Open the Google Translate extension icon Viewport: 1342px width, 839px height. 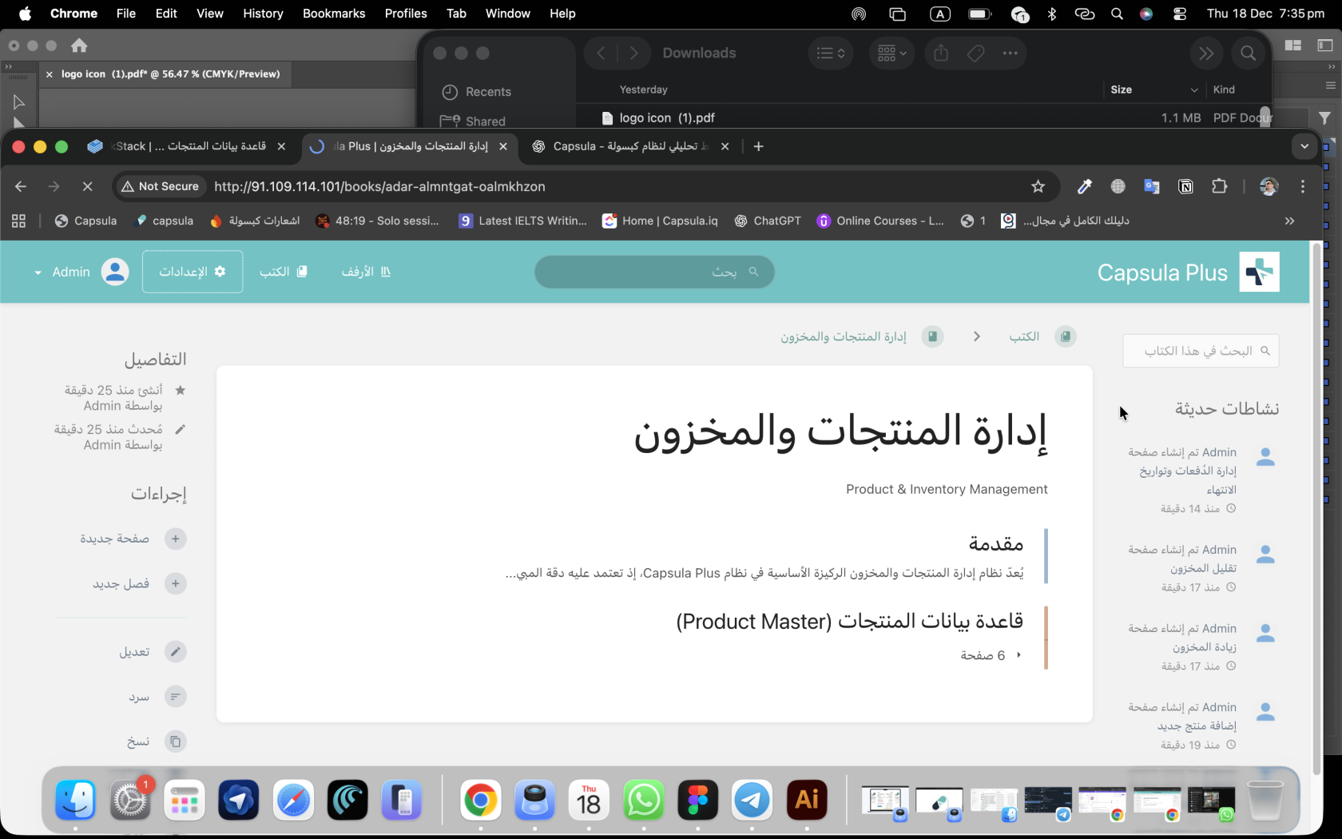(x=1152, y=186)
